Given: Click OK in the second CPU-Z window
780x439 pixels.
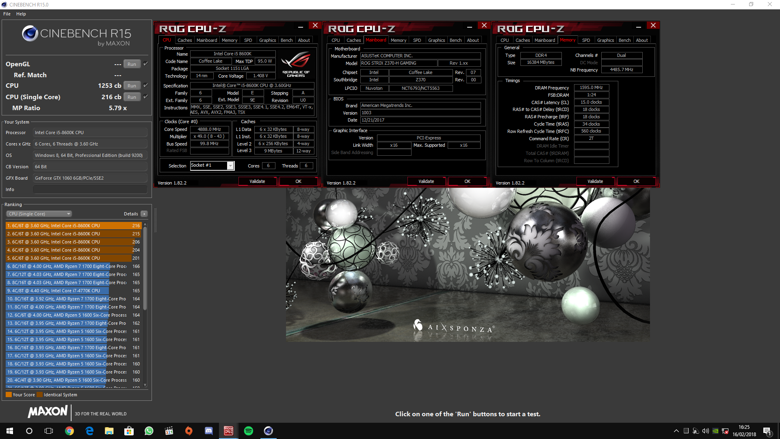Looking at the screenshot, I should tap(467, 181).
